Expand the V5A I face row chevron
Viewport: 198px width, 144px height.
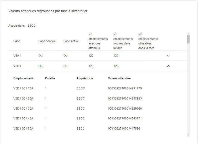pos(168,56)
